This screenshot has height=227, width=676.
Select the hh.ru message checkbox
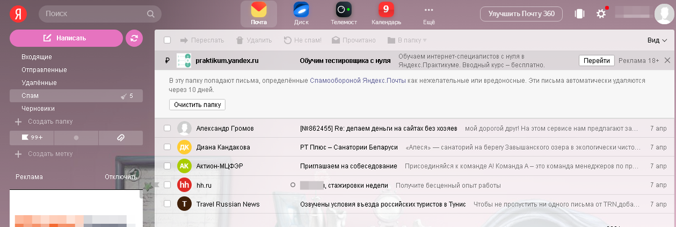(167, 185)
